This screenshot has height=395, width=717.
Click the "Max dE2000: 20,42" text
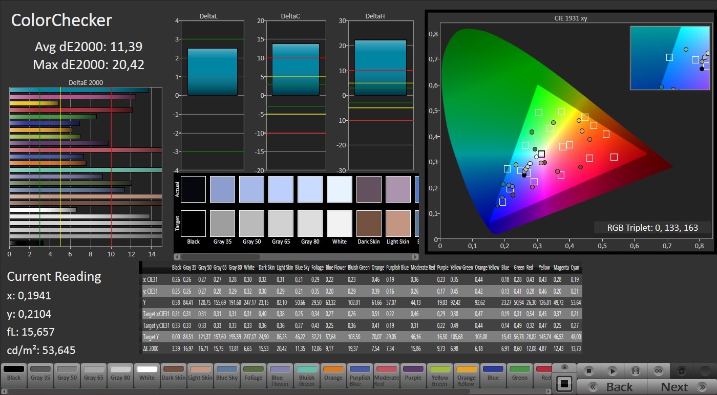tap(89, 65)
